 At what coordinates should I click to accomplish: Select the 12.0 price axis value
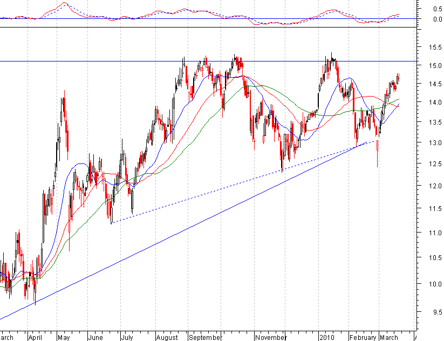[435, 186]
